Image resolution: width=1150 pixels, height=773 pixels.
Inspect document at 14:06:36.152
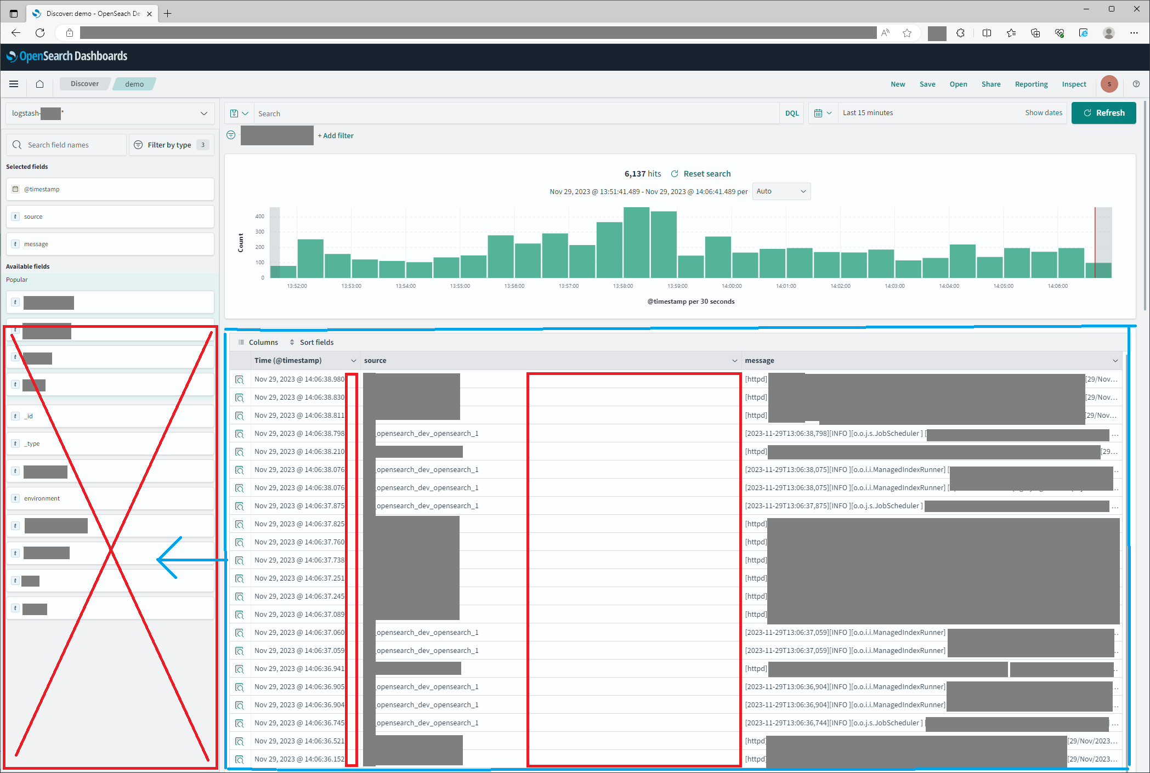[240, 759]
